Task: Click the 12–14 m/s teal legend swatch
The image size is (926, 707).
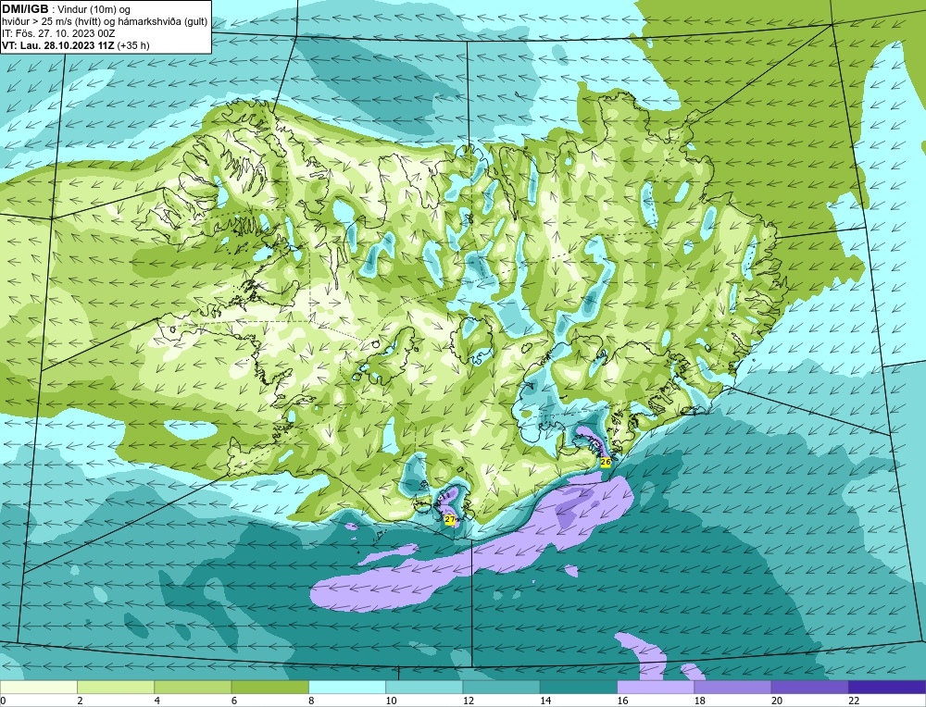Action: click(x=501, y=687)
